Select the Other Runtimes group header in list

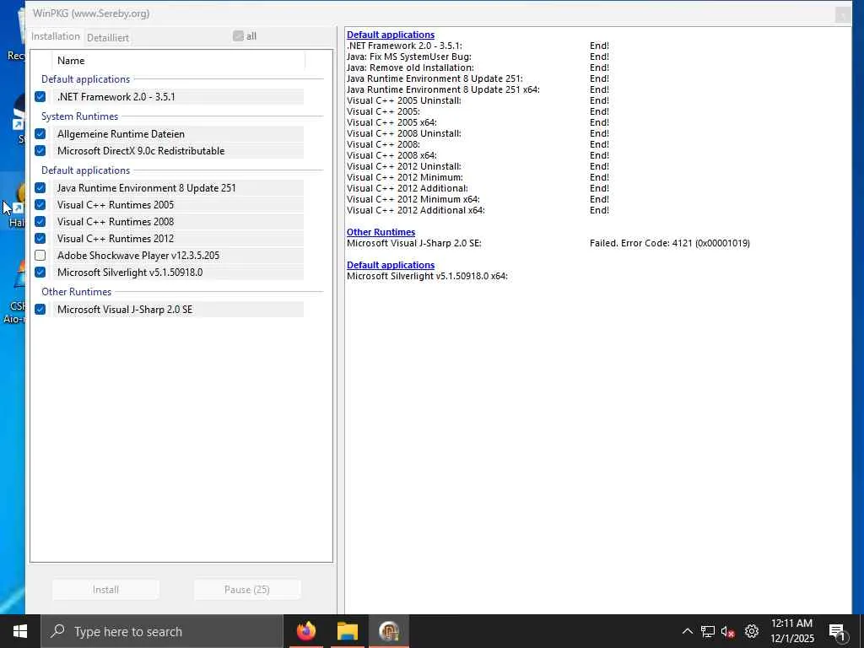[x=77, y=291]
